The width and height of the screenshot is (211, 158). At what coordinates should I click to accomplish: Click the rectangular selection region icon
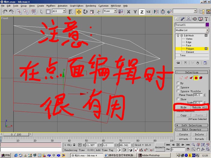click(x=48, y=12)
